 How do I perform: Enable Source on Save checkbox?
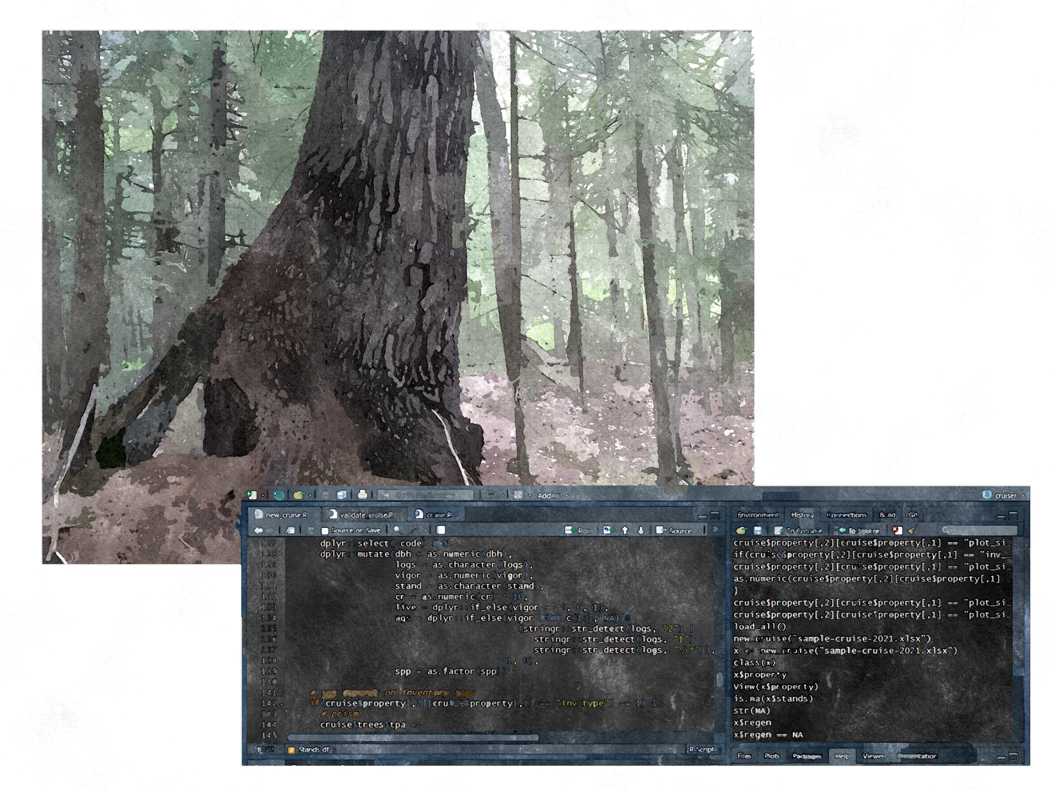coord(325,531)
